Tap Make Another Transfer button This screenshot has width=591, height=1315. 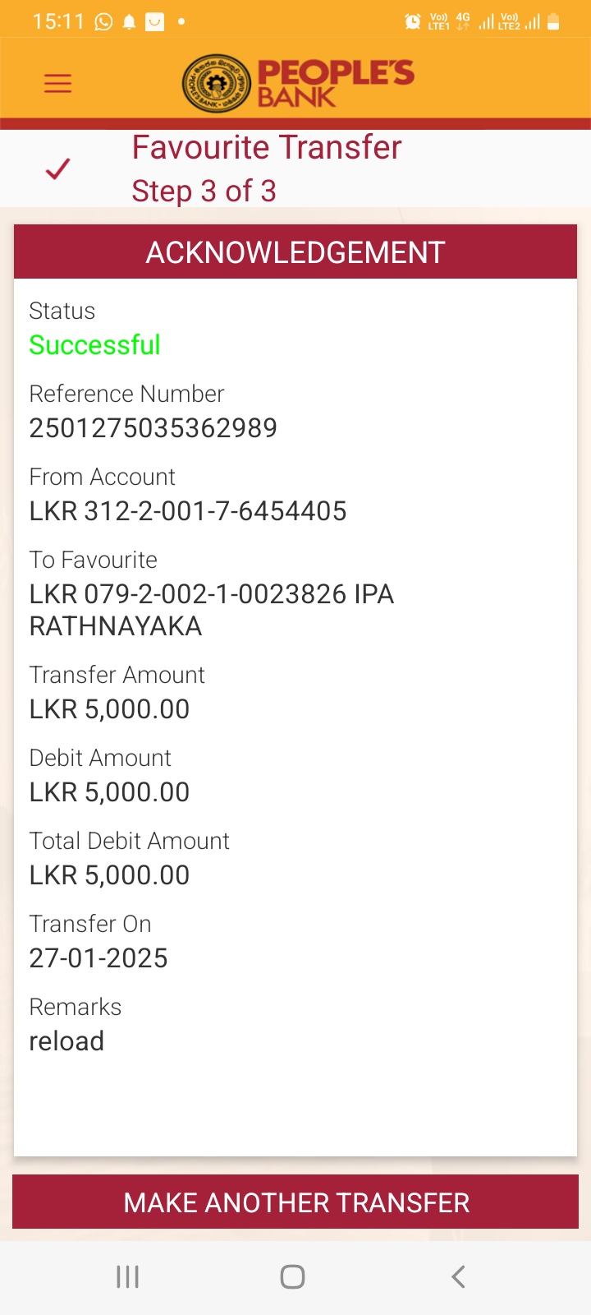(295, 1202)
